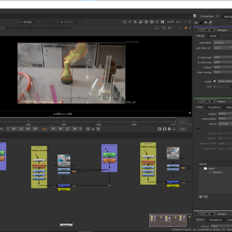
Task: Toggle the frame range lock icon
Action: coord(169,129)
